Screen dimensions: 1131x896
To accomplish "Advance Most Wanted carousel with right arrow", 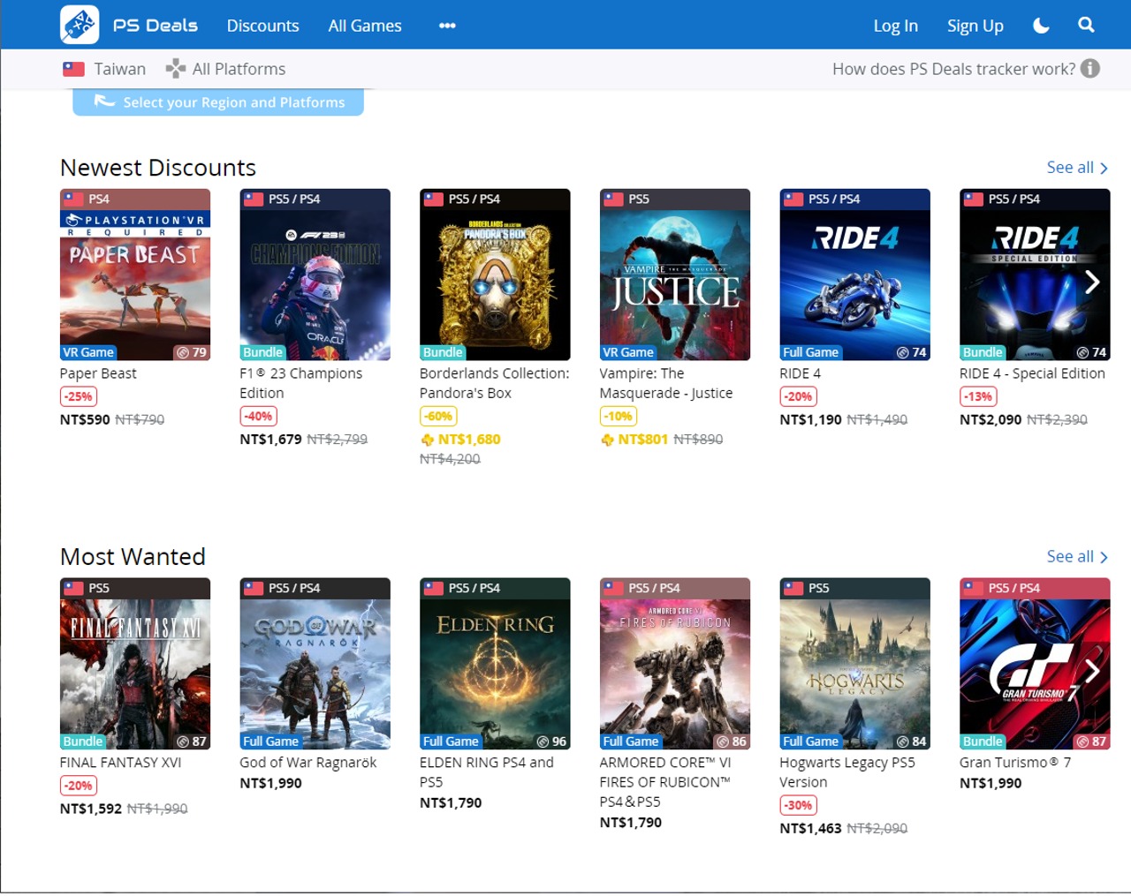I will tap(1092, 671).
